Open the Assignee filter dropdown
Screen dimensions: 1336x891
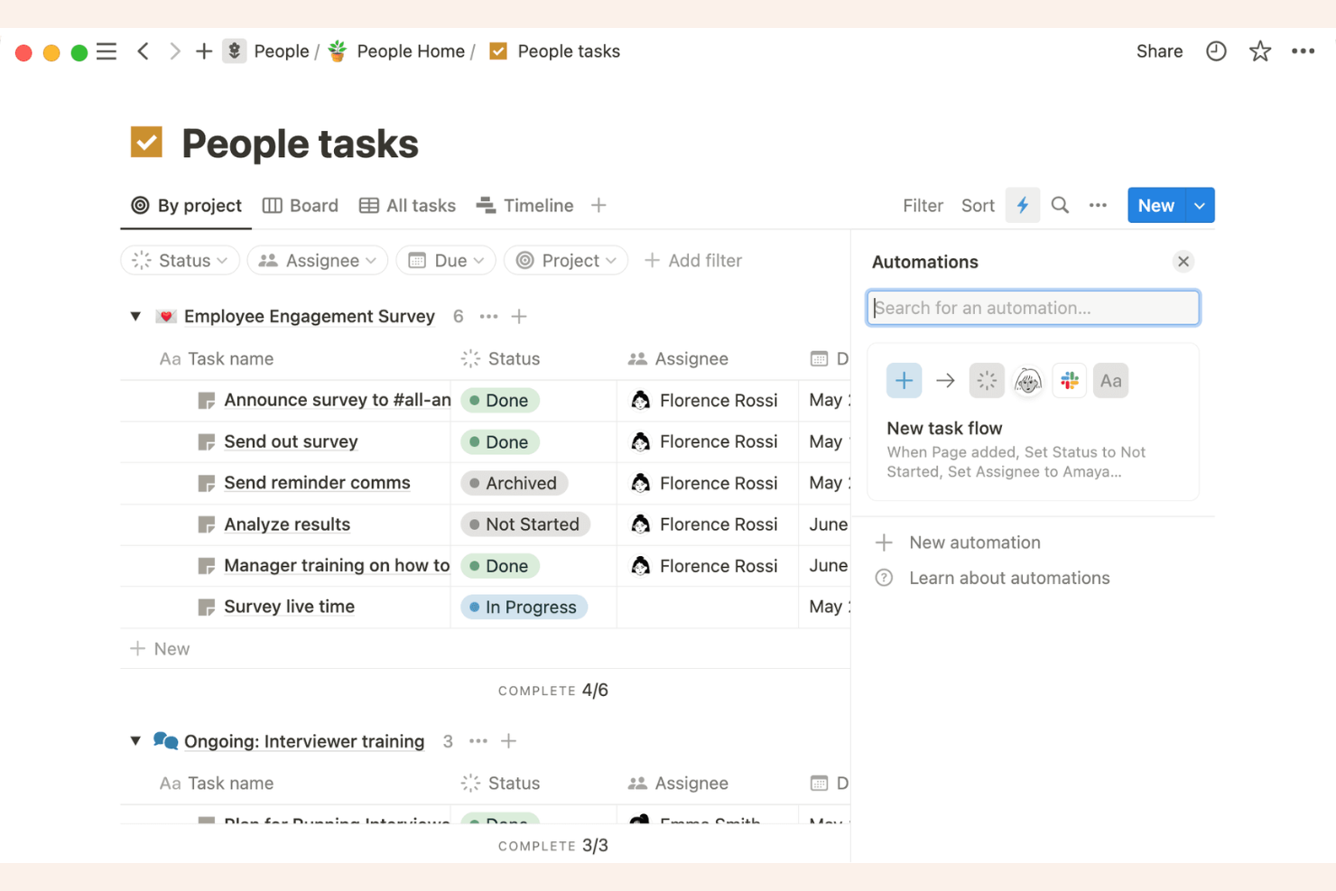pyautogui.click(x=318, y=261)
